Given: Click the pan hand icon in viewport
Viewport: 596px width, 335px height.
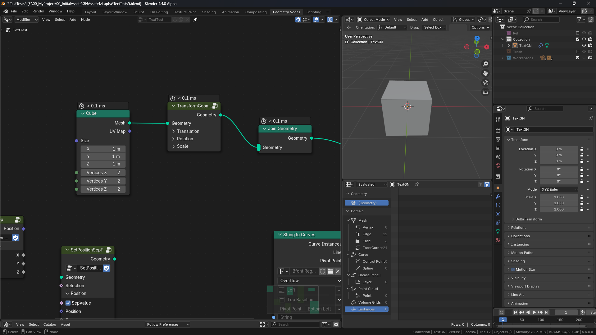Looking at the screenshot, I should [x=485, y=73].
